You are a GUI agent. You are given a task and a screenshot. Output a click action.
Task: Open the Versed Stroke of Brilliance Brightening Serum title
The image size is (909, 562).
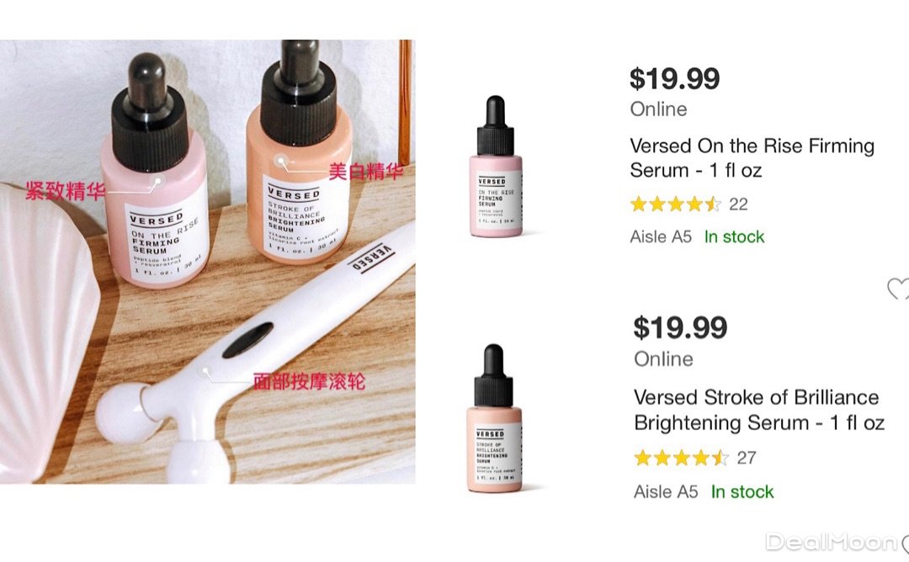(759, 410)
